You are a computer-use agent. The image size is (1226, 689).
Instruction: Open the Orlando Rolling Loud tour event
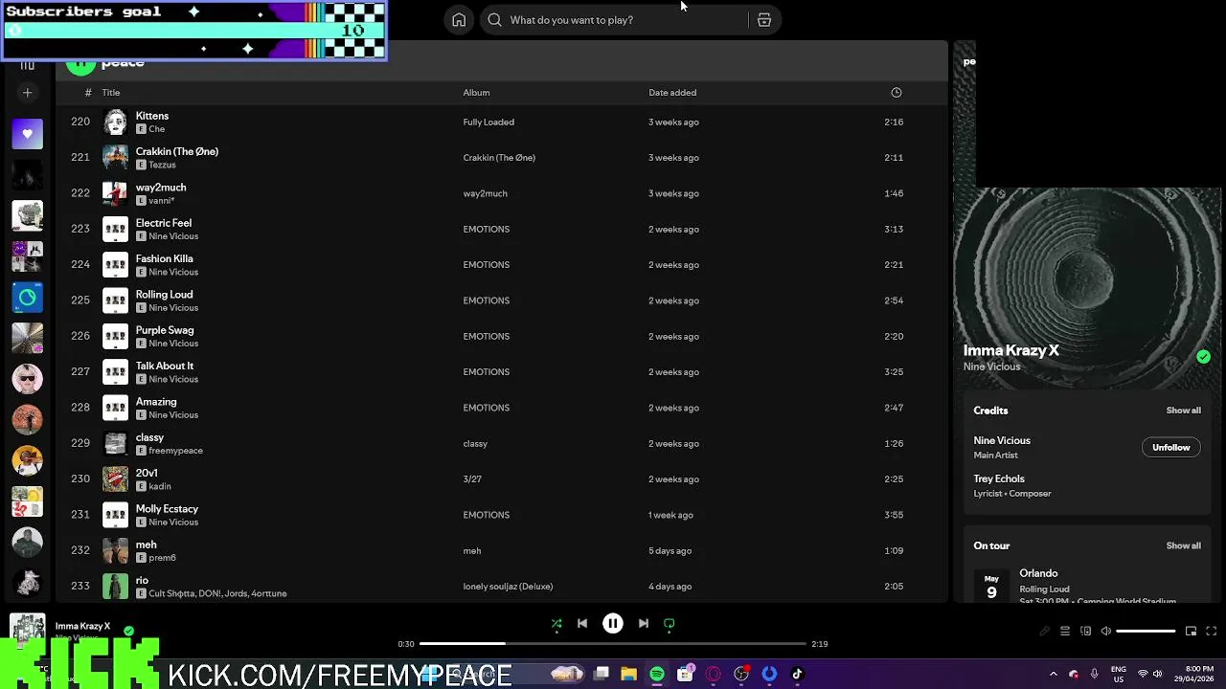point(1087,586)
